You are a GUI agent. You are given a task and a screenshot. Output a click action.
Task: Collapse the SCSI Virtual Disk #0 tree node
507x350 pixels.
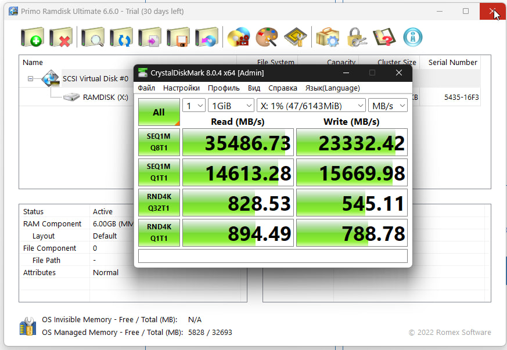[30, 78]
